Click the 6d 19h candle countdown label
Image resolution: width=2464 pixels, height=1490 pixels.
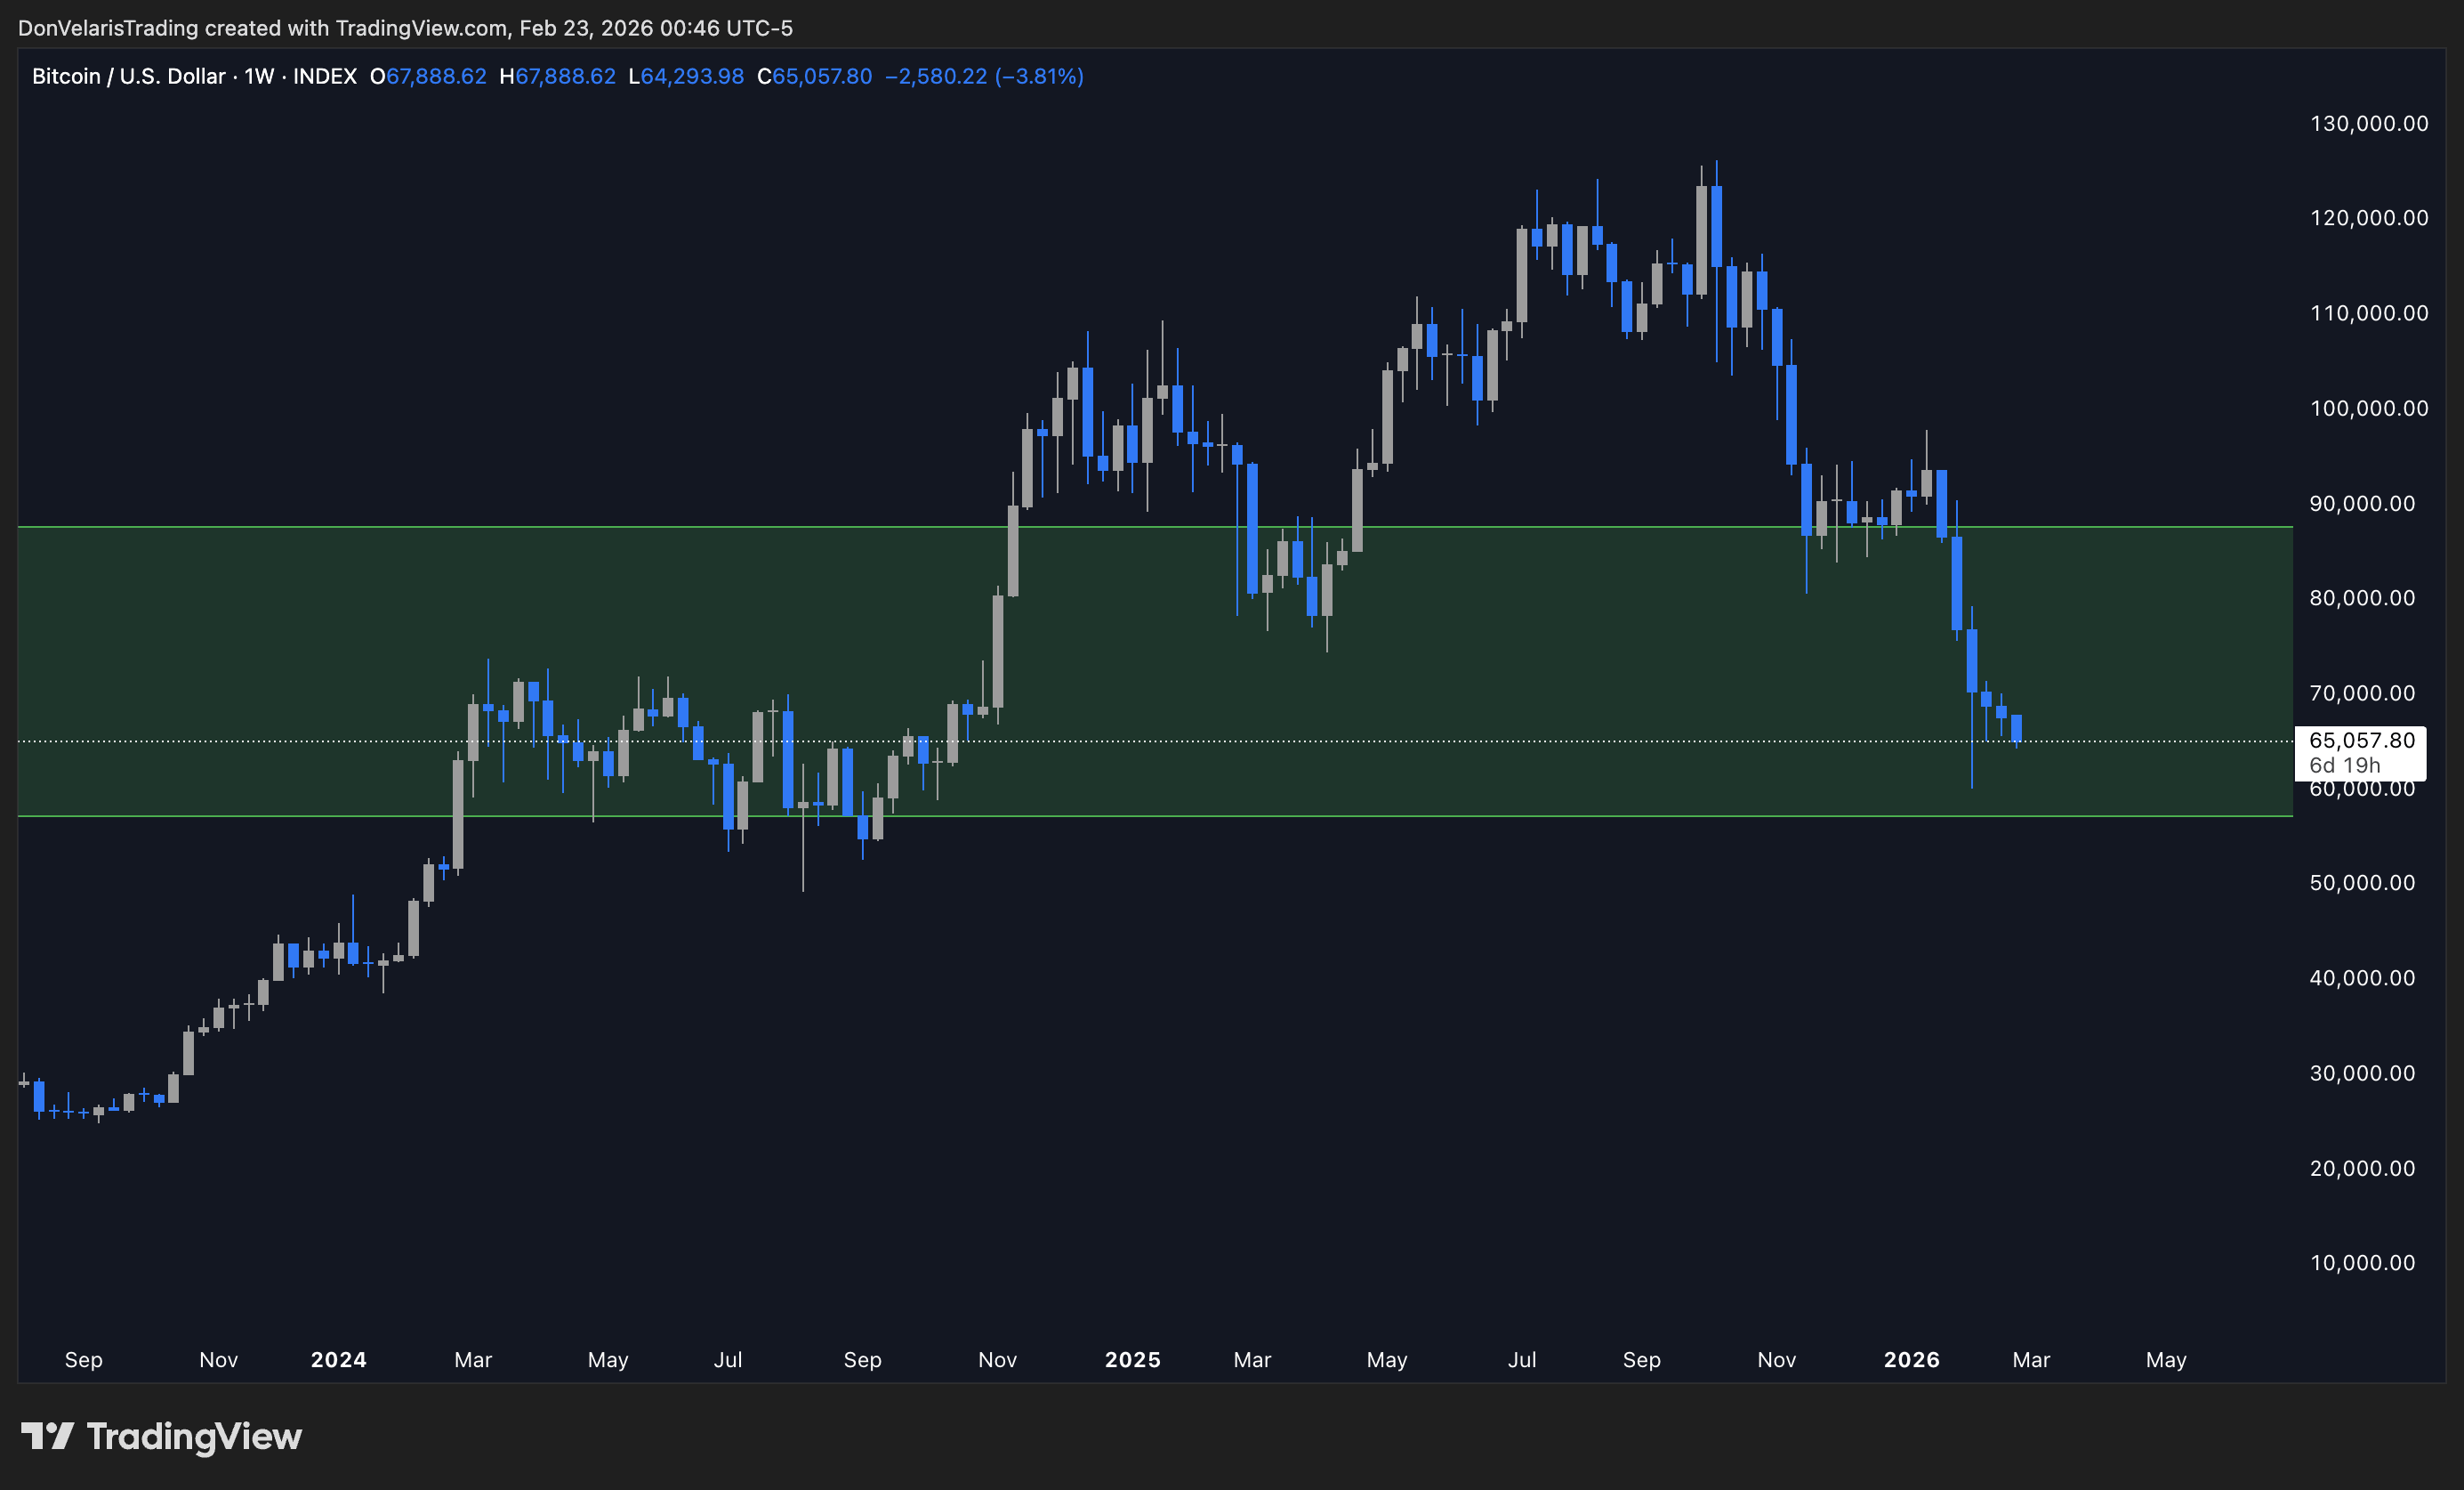tap(2344, 765)
